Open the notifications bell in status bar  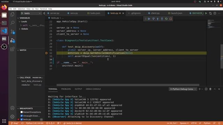coord(219,123)
